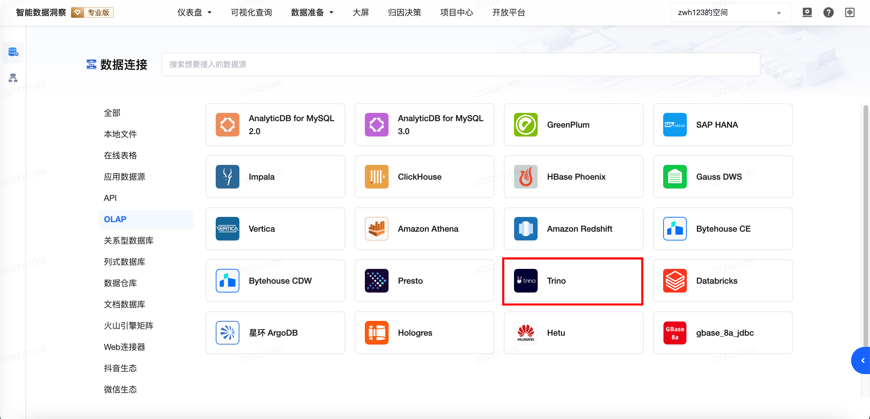
Task: Go to 项目中心 in top navigation
Action: click(x=456, y=12)
